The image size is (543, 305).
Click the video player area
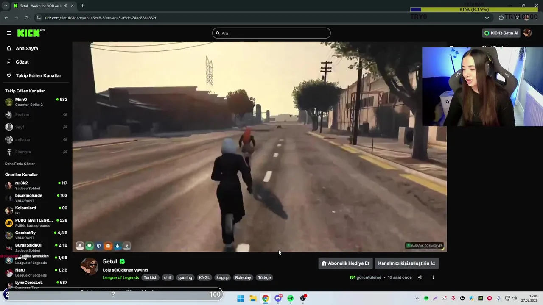pyautogui.click(x=259, y=147)
